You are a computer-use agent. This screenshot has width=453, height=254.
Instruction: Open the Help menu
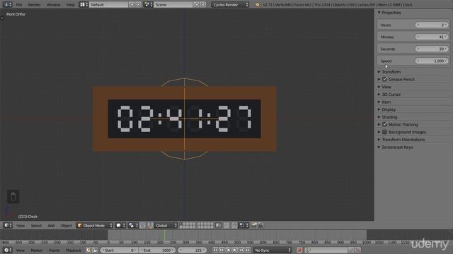(71, 5)
